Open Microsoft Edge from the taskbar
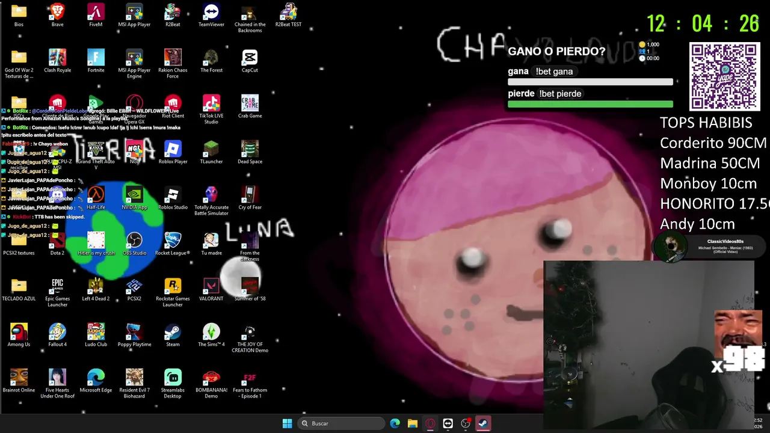This screenshot has width=770, height=433. click(395, 423)
